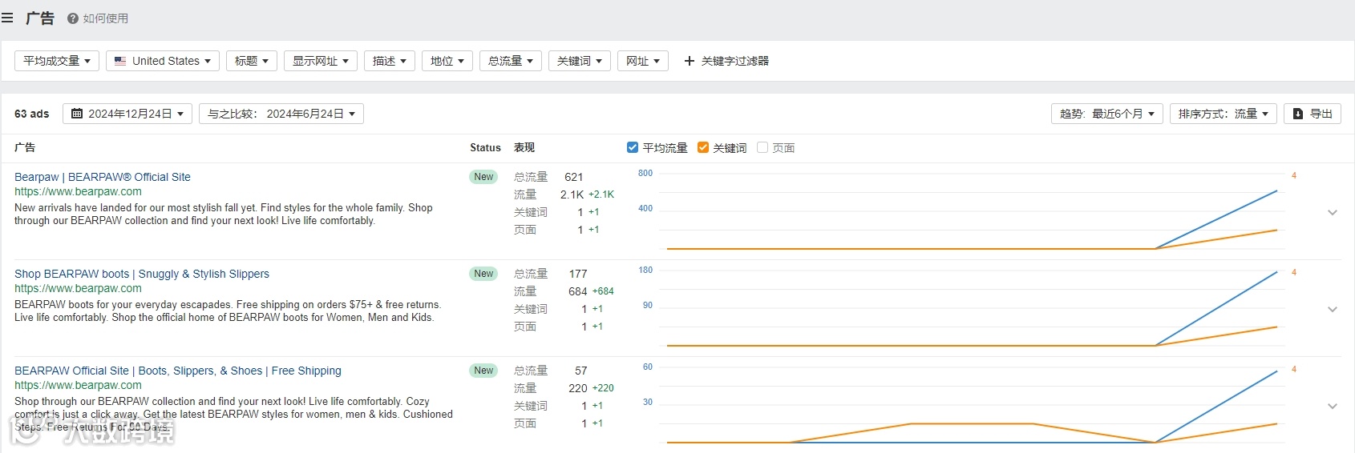
Task: Enable the 页面 chart checkbox
Action: (x=762, y=147)
